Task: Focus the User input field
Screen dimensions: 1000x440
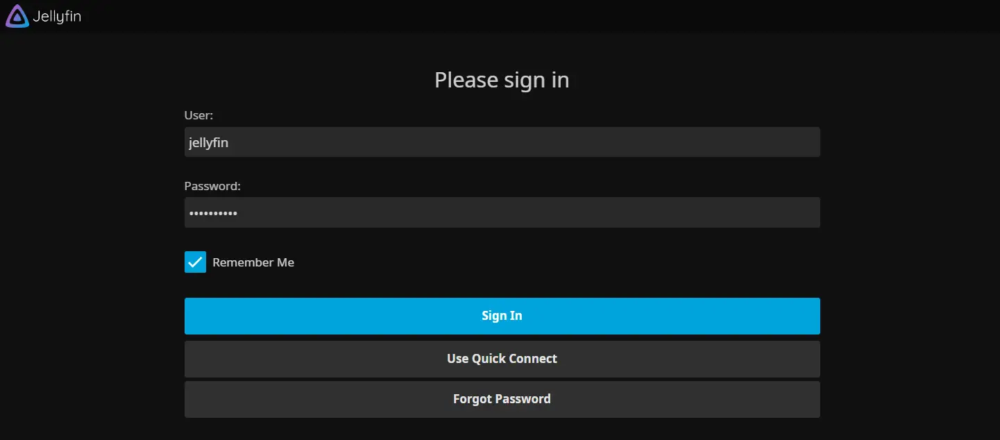Action: tap(502, 142)
